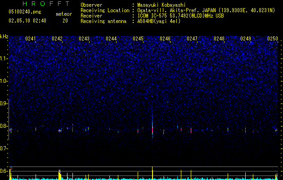Click the 0245 time marker

click(x=138, y=39)
